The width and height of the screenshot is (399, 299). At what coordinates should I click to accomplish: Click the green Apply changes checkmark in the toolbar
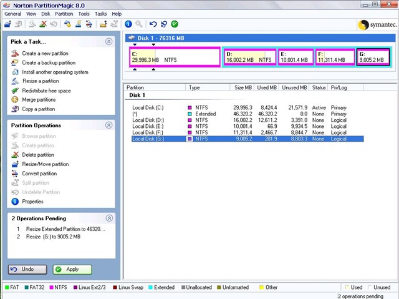175,24
